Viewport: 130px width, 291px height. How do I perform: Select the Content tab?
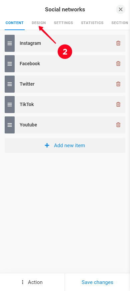coord(15,23)
